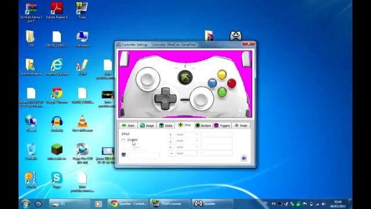Open the Sticks tab

[x=166, y=125]
